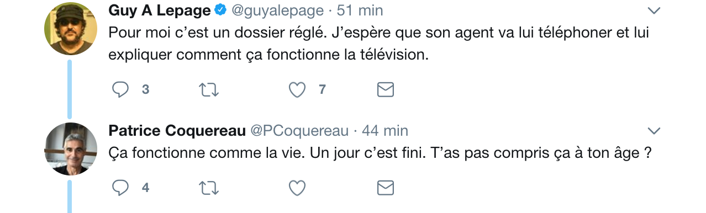
Task: Like Patrice Coquereau's tweet
Action: click(297, 188)
